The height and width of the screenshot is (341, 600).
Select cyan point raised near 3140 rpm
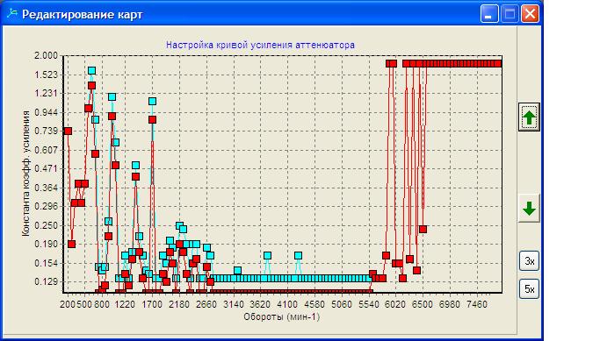coord(237,271)
